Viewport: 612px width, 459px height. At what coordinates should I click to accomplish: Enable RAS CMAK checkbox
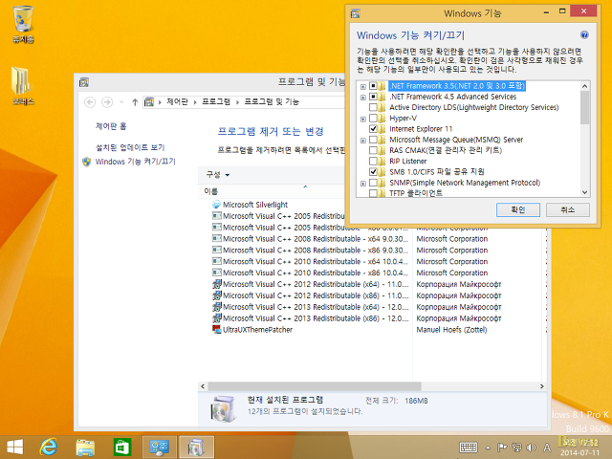(x=373, y=150)
